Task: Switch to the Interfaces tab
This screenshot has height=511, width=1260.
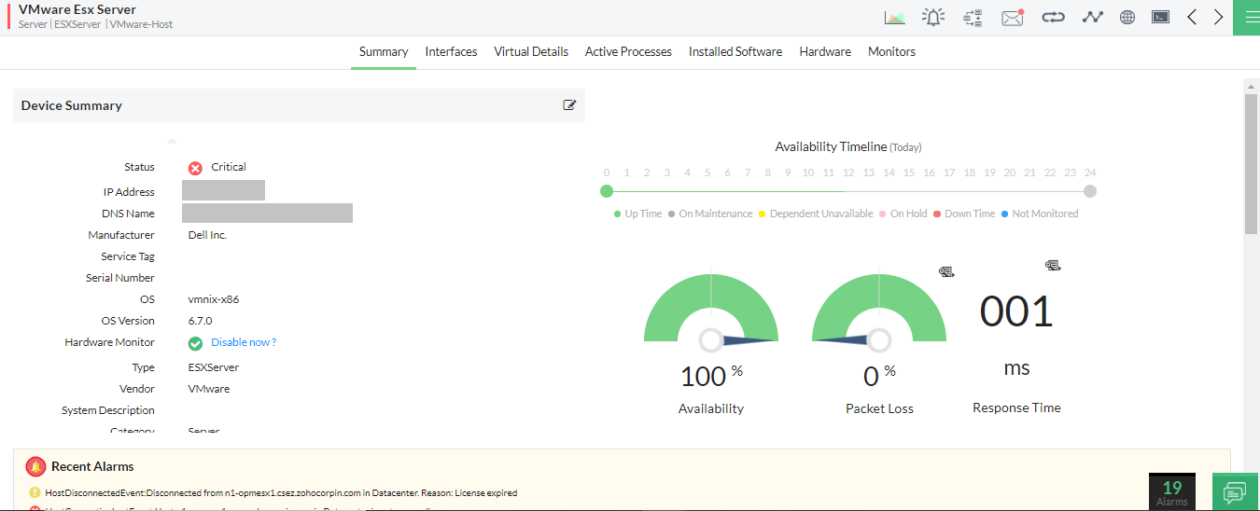Action: pos(451,52)
